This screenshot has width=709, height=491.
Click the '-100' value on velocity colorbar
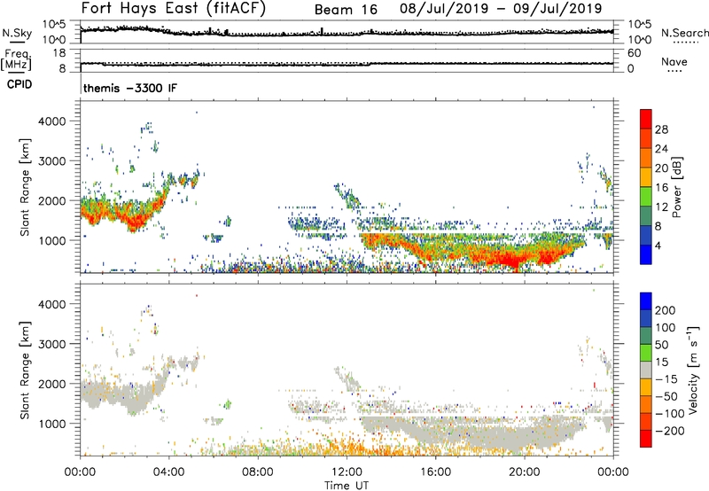[x=669, y=414]
